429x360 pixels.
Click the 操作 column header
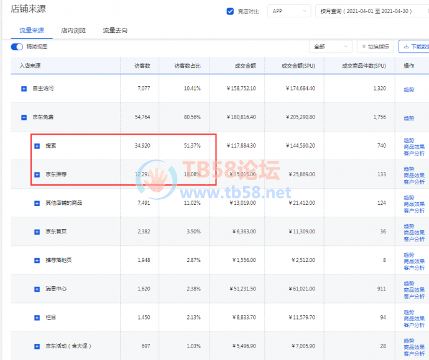(408, 66)
